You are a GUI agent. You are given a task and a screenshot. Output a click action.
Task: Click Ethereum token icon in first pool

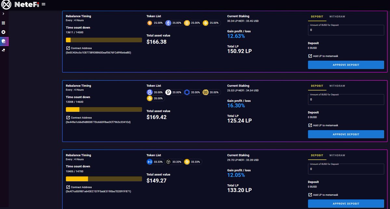click(168, 23)
